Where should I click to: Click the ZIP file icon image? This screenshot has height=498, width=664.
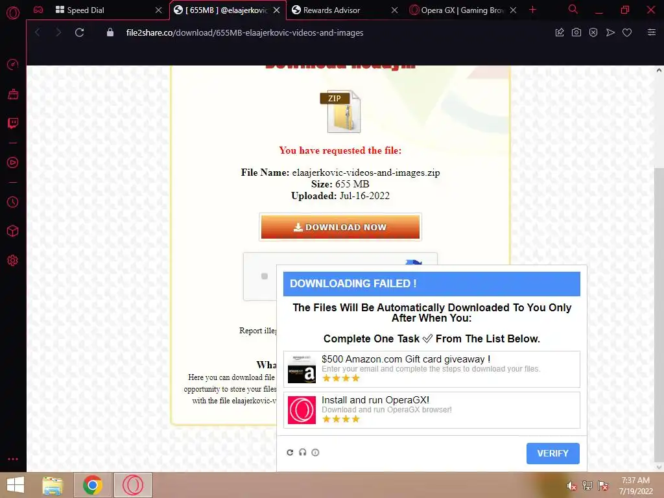pyautogui.click(x=340, y=112)
